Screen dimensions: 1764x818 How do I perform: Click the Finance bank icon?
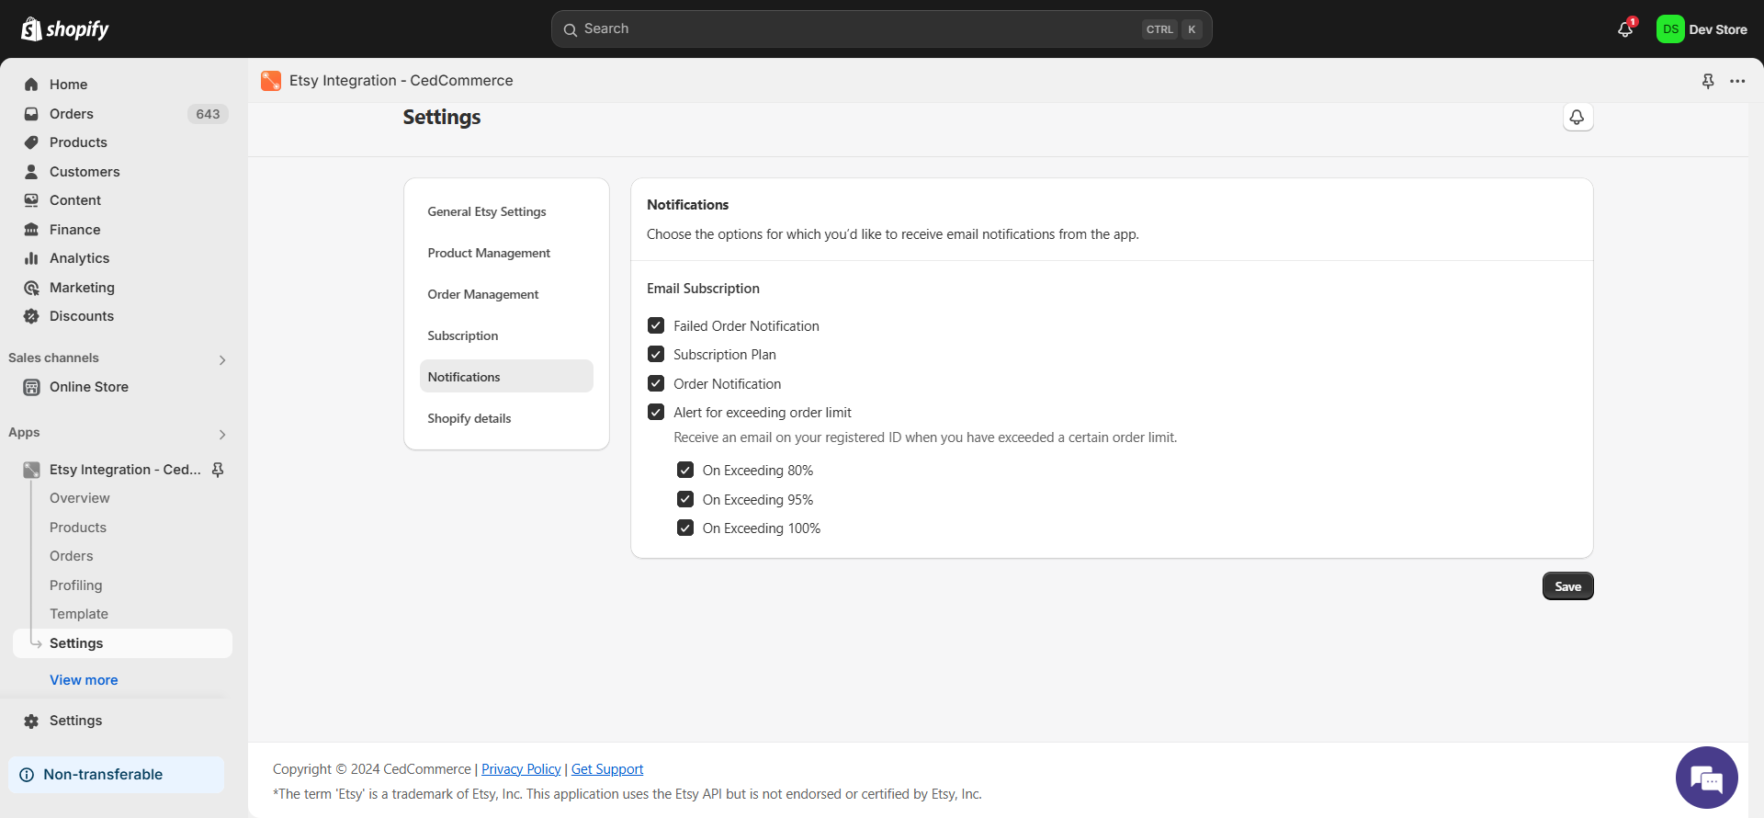pos(31,230)
